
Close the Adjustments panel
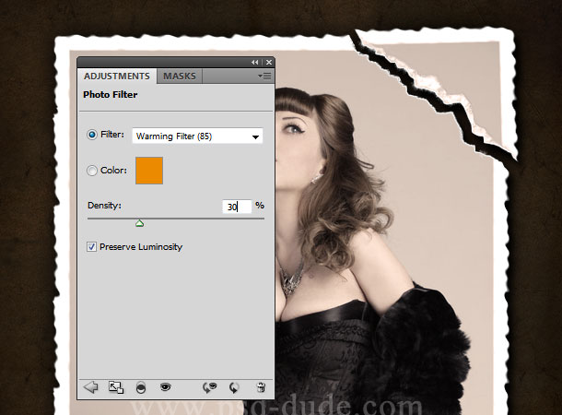(269, 63)
